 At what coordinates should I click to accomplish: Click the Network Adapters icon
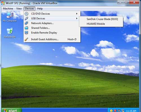click(27, 23)
